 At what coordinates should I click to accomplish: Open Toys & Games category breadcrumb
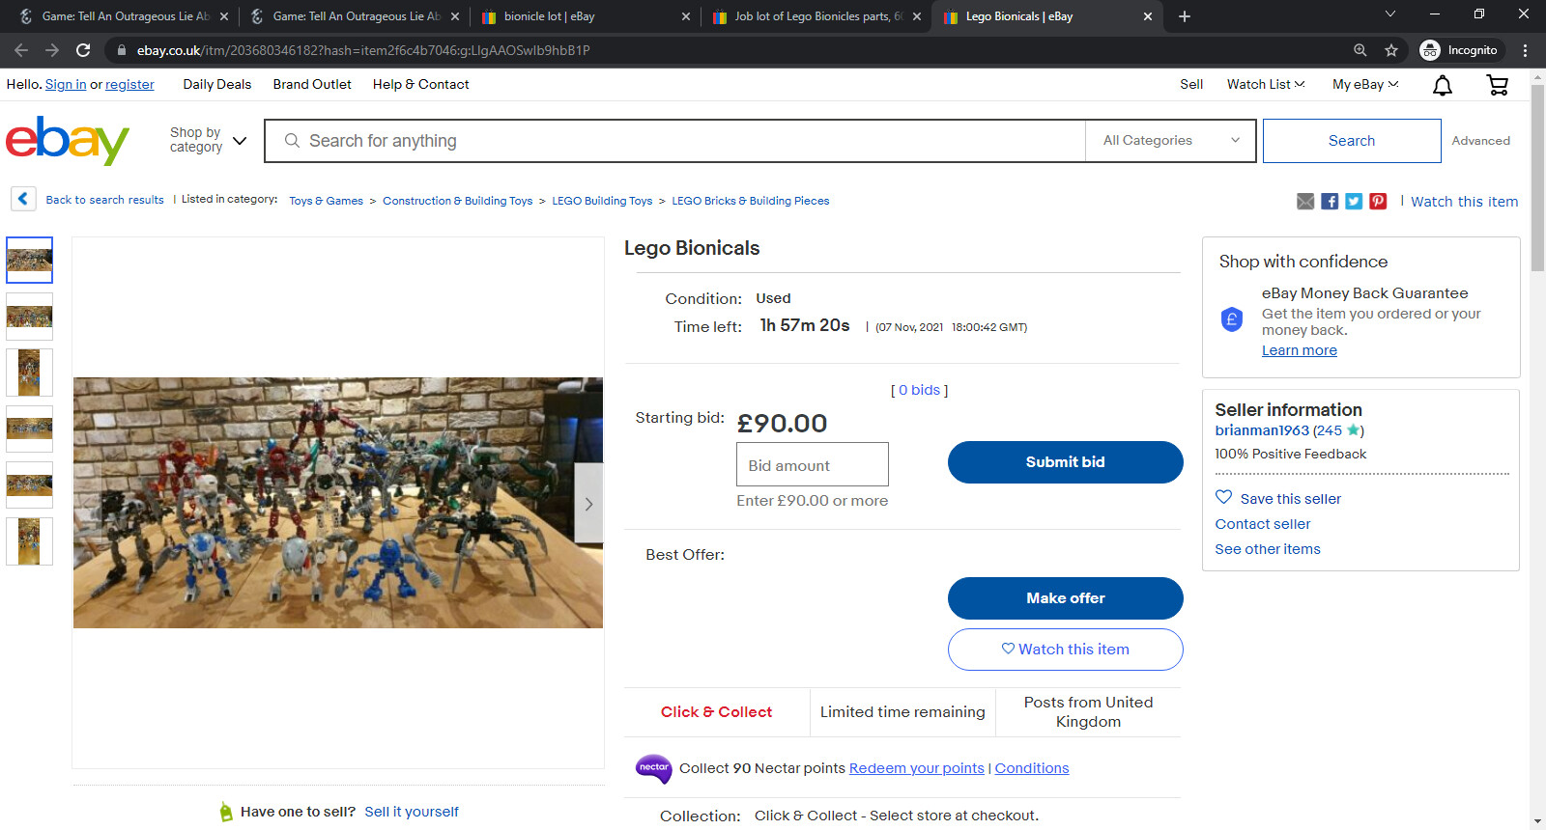(327, 201)
